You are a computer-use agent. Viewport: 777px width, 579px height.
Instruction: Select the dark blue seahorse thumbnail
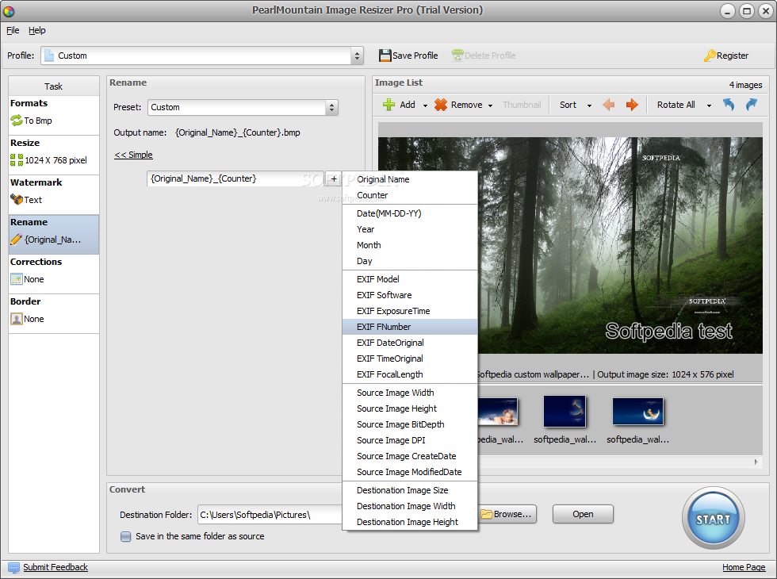(565, 412)
